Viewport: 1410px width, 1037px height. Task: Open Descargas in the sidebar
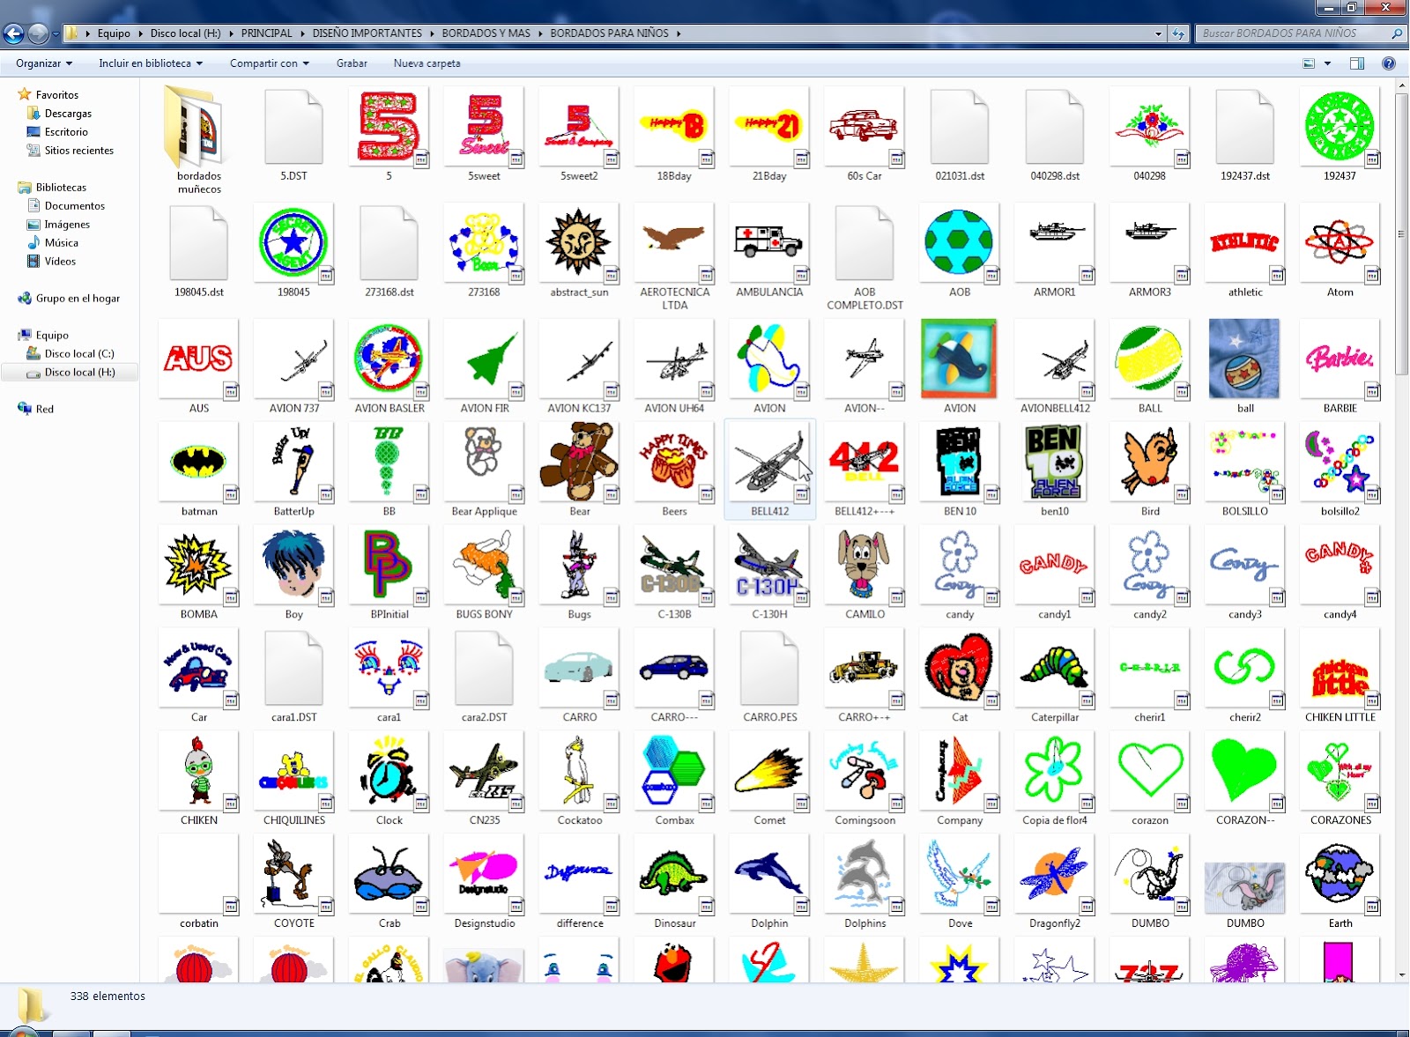[x=68, y=114]
